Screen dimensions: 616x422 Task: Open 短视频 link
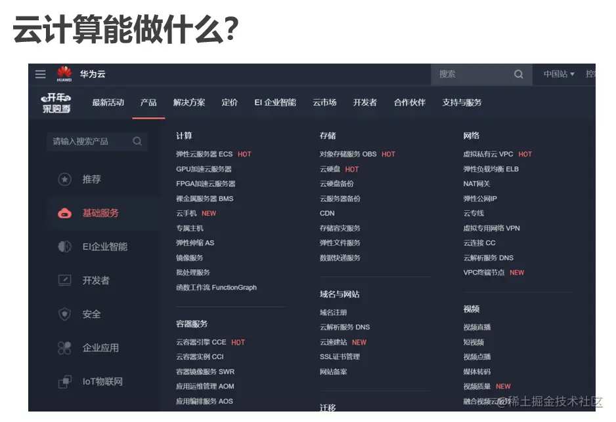473,343
